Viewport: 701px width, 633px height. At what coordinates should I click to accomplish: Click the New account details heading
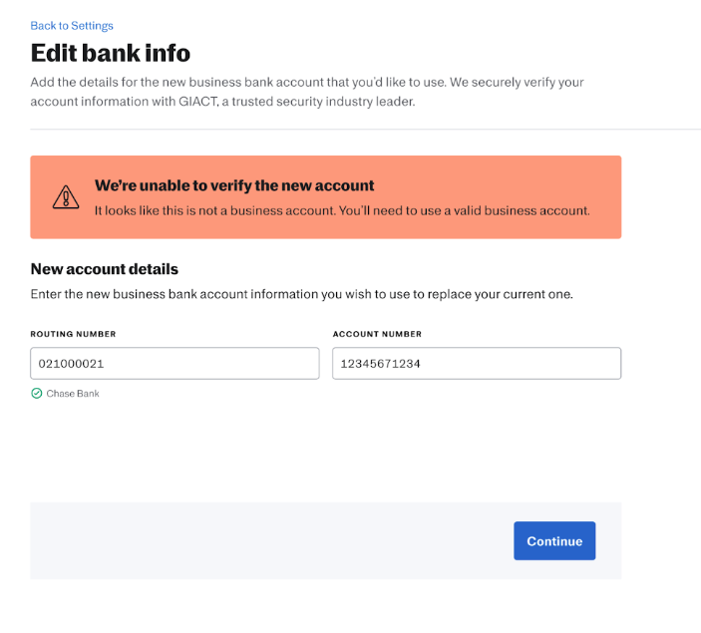point(104,269)
